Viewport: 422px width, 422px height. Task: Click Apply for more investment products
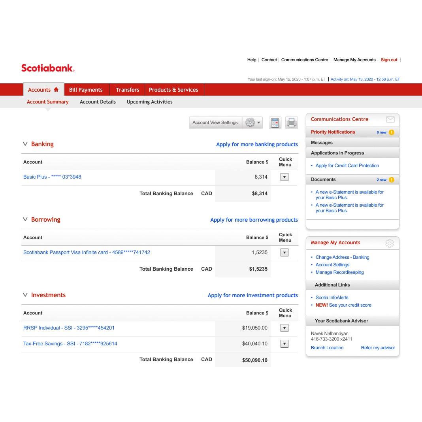252,295
